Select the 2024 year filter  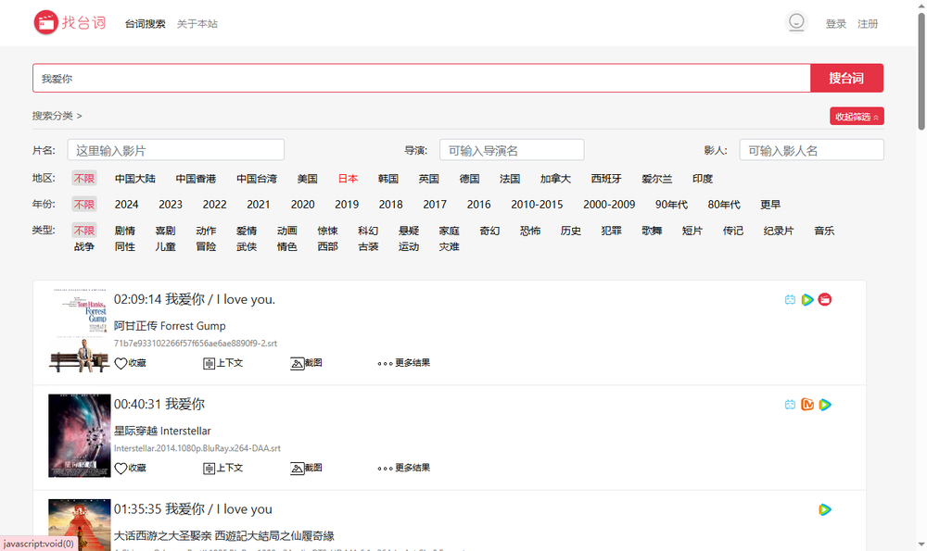point(126,205)
